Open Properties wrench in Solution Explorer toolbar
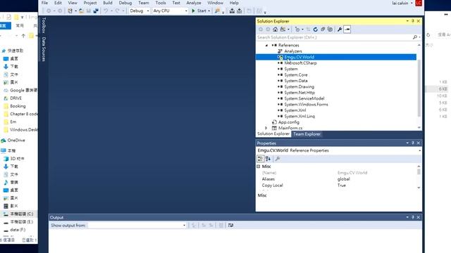 click(340, 30)
